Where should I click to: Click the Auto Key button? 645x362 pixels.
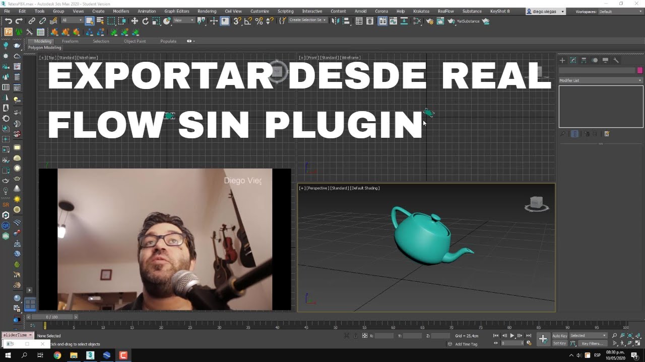[559, 335]
